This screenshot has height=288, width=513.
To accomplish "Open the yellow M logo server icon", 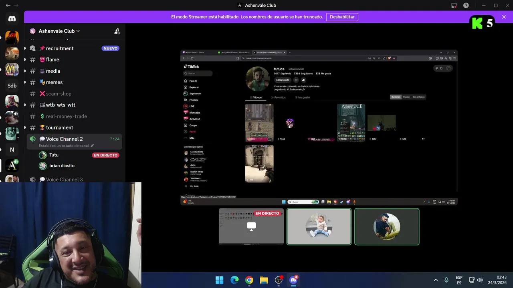I will coord(12,70).
